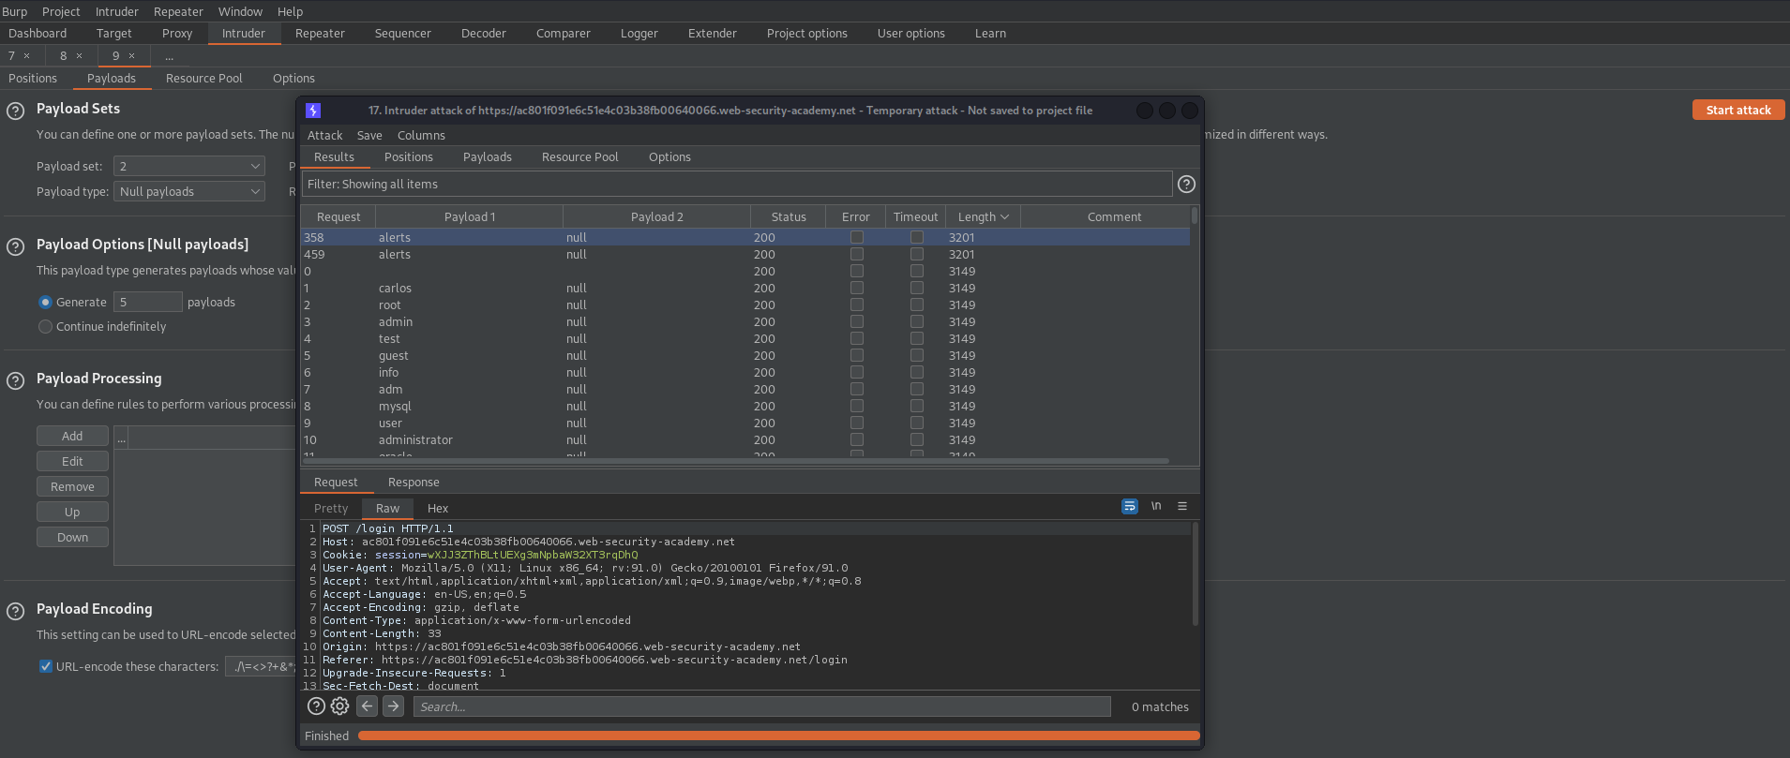Image resolution: width=1790 pixels, height=758 pixels.
Task: Sort by Payload 1 column header
Action: [x=470, y=216]
